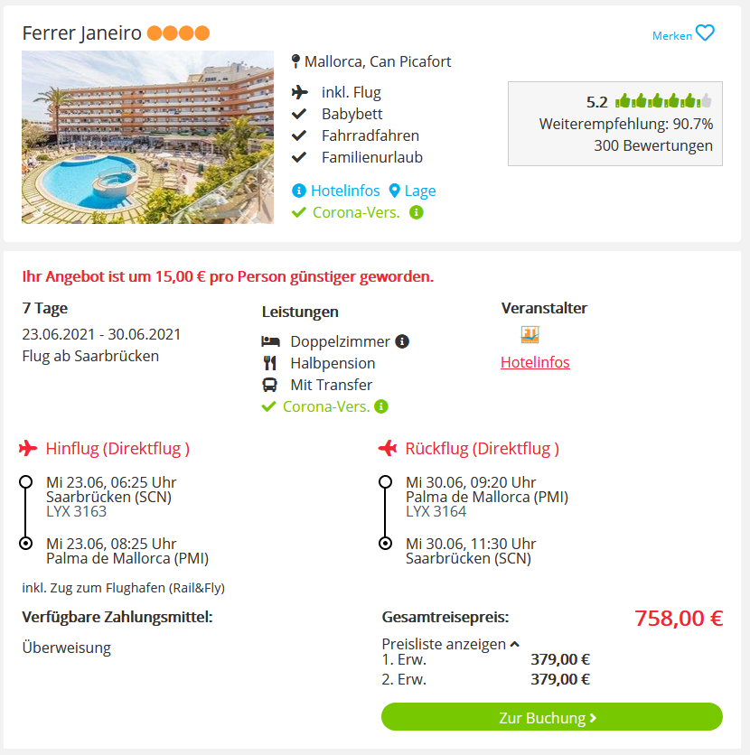Image resolution: width=750 pixels, height=755 pixels.
Task: Click the FTI Veranstalter logo
Action: [530, 334]
